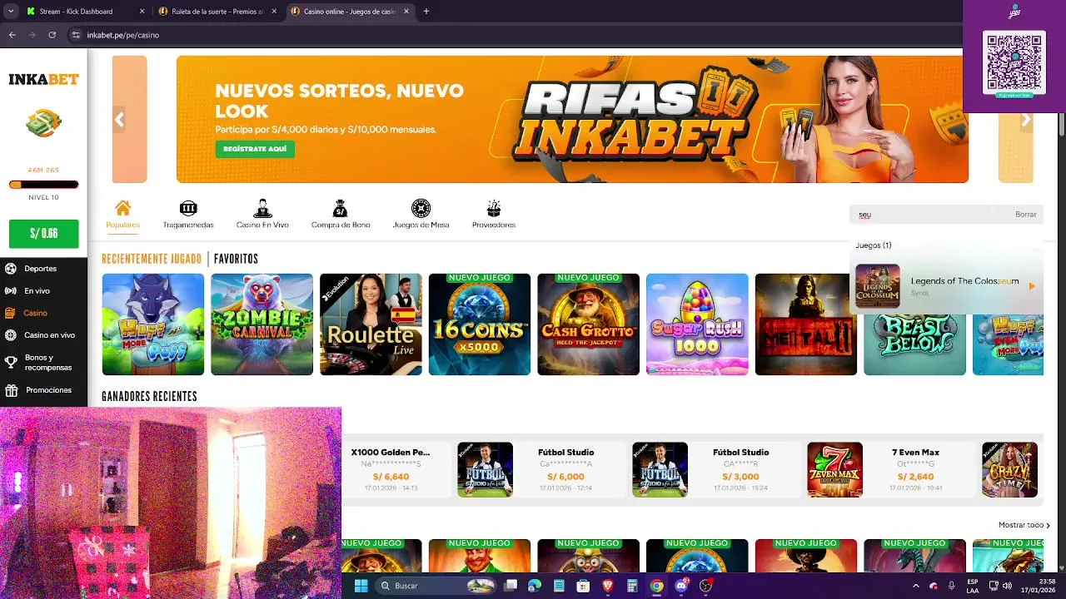
Task: Show hidden system tray icons
Action: pyautogui.click(x=916, y=586)
